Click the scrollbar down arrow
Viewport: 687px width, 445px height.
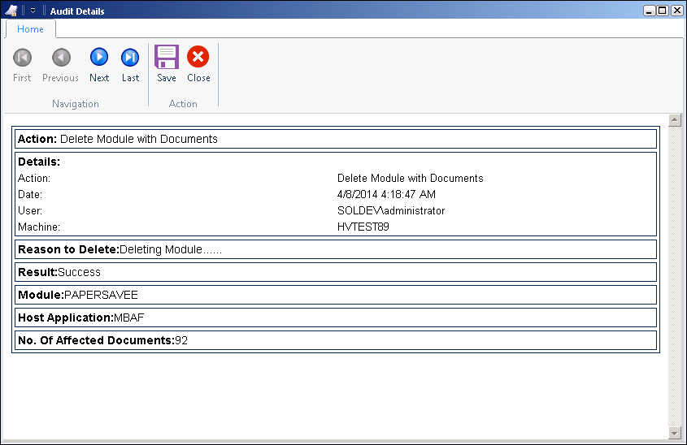(675, 433)
